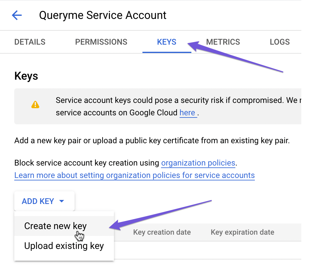Go to the METRICS tab

point(223,42)
